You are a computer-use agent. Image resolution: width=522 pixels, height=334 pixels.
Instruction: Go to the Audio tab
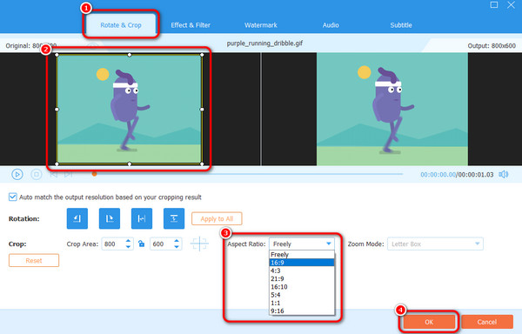point(331,25)
